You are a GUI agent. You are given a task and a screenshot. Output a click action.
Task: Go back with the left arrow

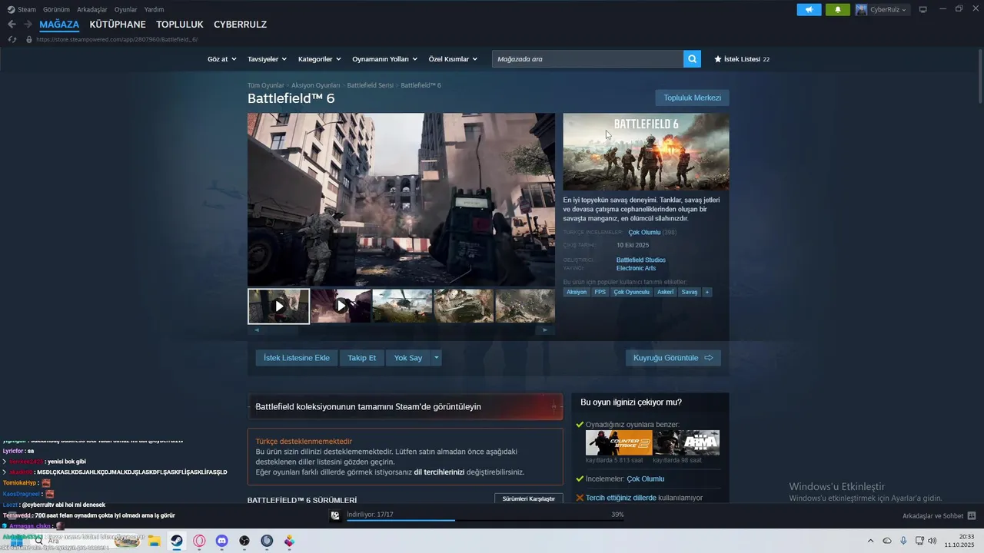[12, 25]
